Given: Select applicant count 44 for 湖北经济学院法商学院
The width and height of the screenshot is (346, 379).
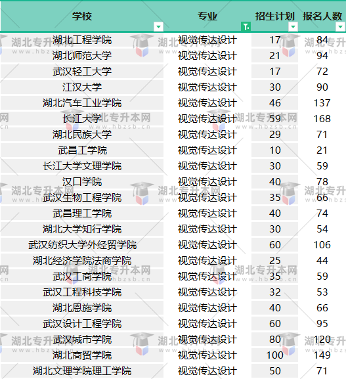Looking at the screenshot, I should pyautogui.click(x=322, y=261).
